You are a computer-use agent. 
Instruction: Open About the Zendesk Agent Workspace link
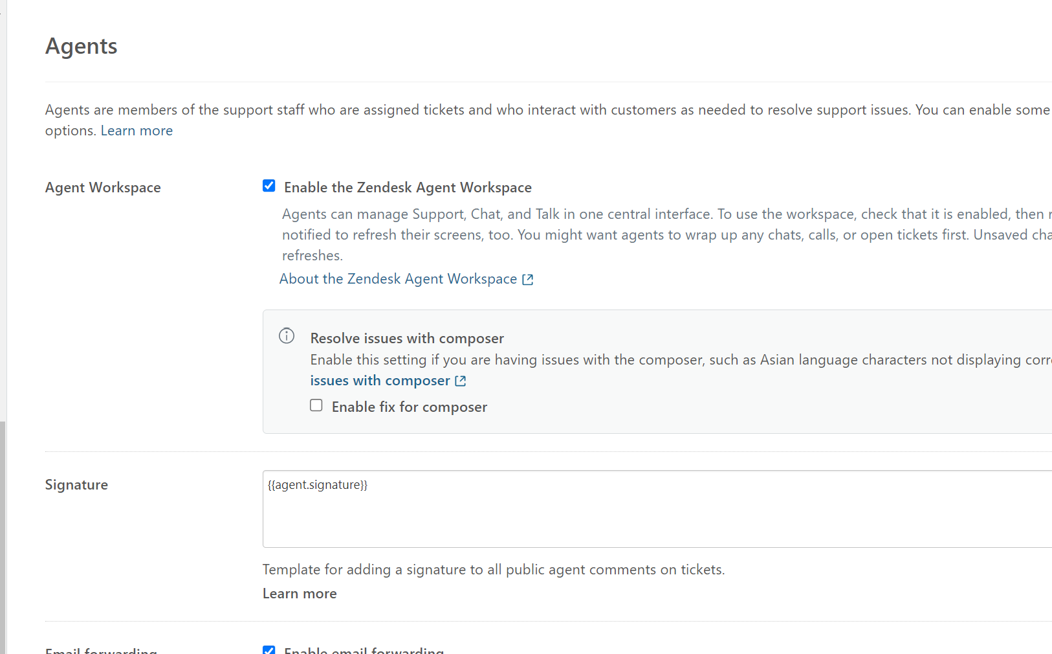pyautogui.click(x=398, y=279)
